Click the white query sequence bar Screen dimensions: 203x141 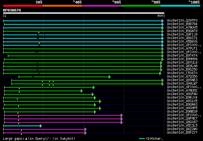(84, 13)
